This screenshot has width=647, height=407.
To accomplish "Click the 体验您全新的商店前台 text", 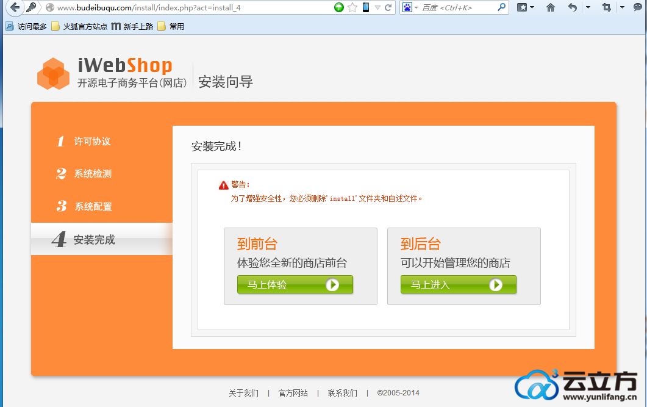I will [292, 263].
